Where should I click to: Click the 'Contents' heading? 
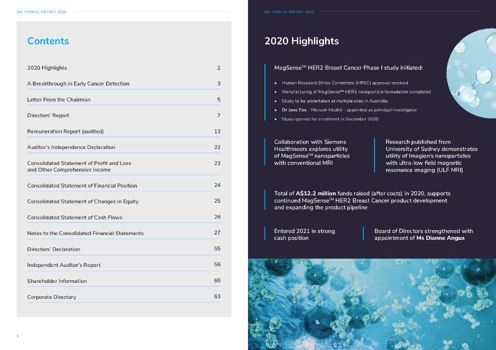(48, 41)
